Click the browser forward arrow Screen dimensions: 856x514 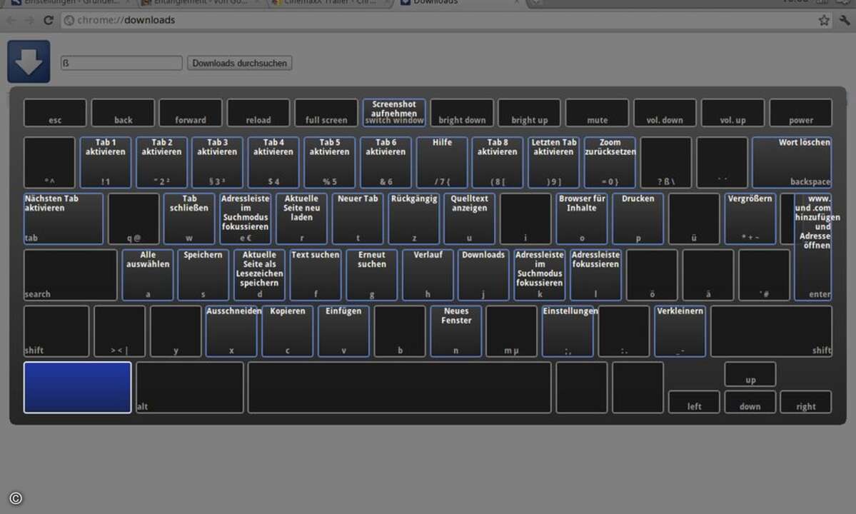tap(29, 20)
